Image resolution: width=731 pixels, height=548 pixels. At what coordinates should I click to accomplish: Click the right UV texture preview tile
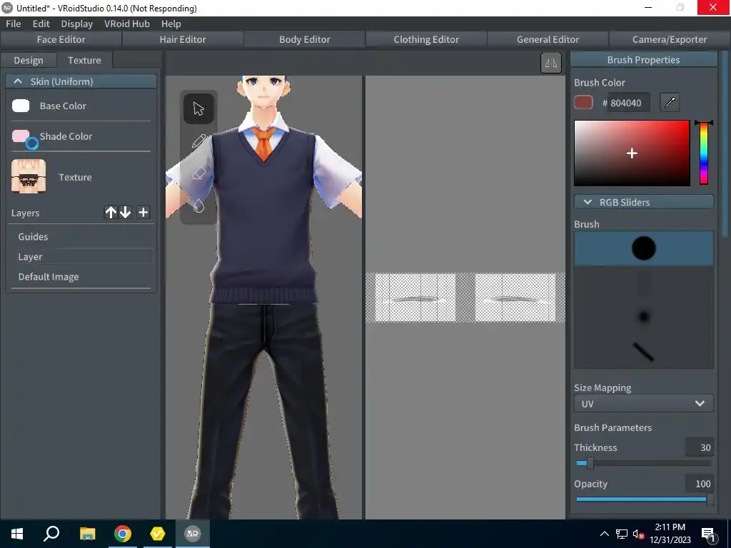coord(515,298)
